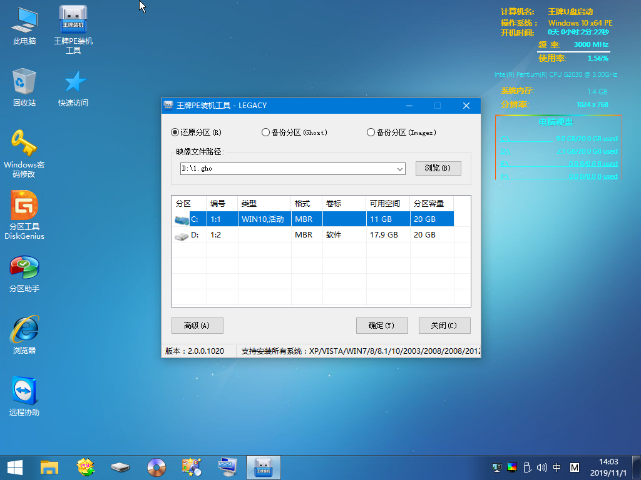Click the 关闭(C) button

[444, 325]
